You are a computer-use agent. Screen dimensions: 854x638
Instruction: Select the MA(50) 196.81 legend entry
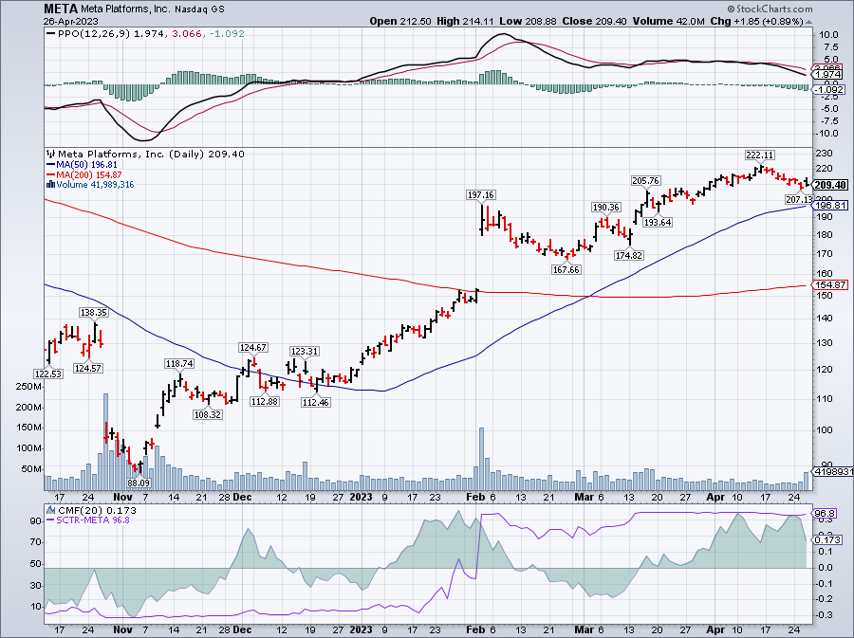coord(91,164)
